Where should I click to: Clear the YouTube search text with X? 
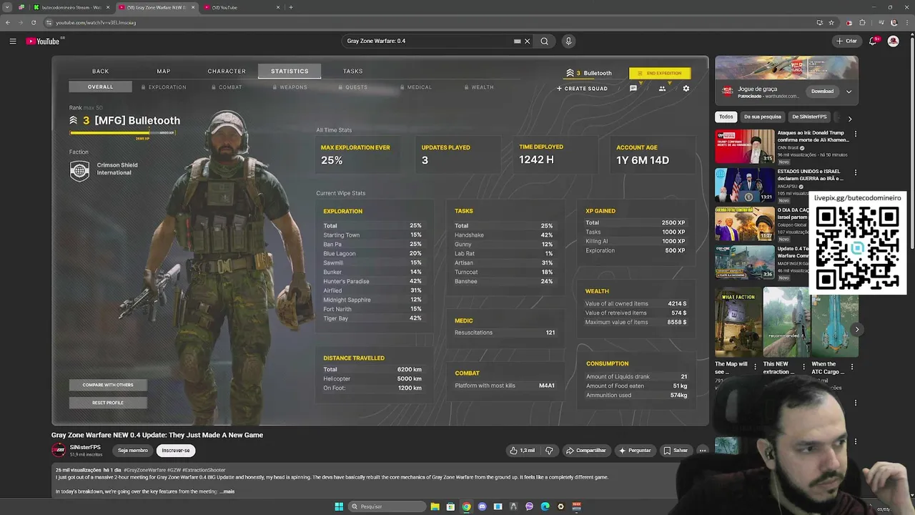click(x=528, y=41)
